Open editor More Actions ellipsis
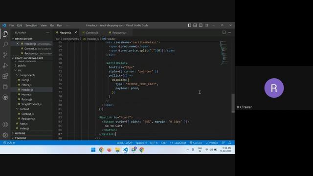Viewport: 313px width, 176px height. coord(229,32)
